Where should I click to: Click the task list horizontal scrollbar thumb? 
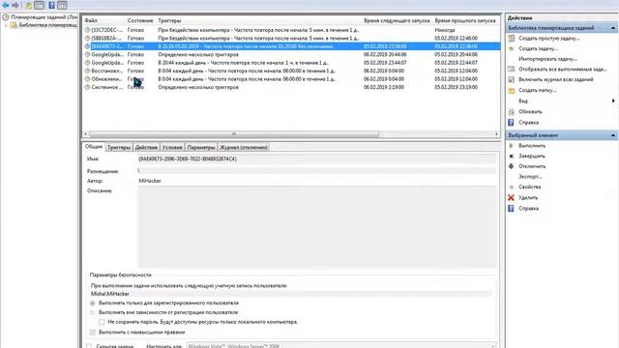point(234,134)
